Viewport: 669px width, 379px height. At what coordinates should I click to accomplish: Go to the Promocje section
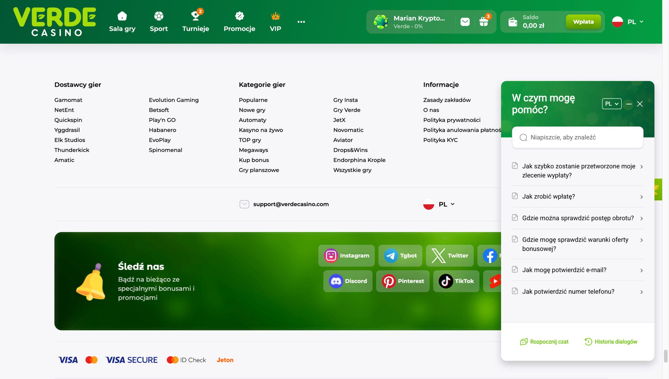239,22
